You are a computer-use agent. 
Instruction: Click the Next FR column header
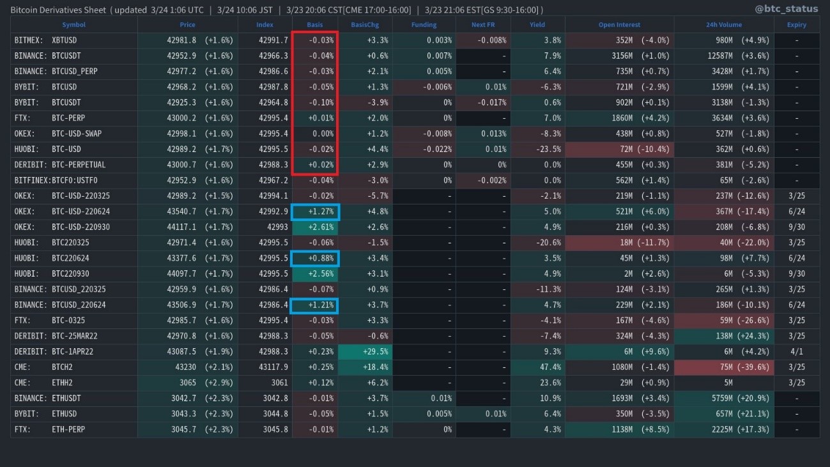(483, 25)
